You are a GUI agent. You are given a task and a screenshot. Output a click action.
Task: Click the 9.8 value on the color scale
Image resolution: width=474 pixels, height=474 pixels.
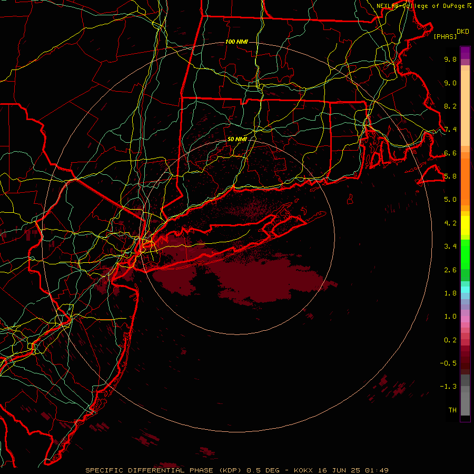pos(450,59)
